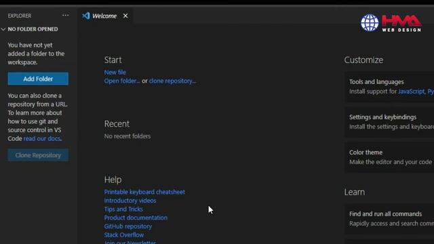Image resolution: width=434 pixels, height=244 pixels.
Task: Click the JavaScript link under Tools and languages
Action: click(x=412, y=91)
